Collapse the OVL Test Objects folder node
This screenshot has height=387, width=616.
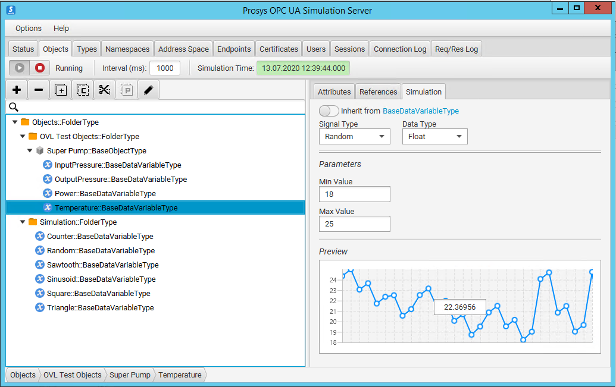pos(23,136)
